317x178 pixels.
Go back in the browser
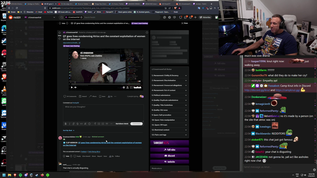(x=9, y=8)
